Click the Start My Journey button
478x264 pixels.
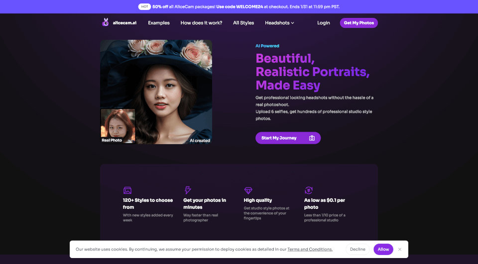click(x=288, y=138)
